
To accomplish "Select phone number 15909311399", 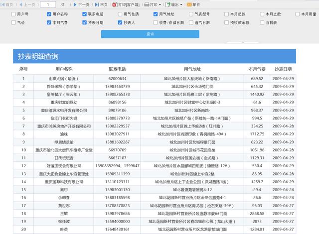I will tap(118, 174).
